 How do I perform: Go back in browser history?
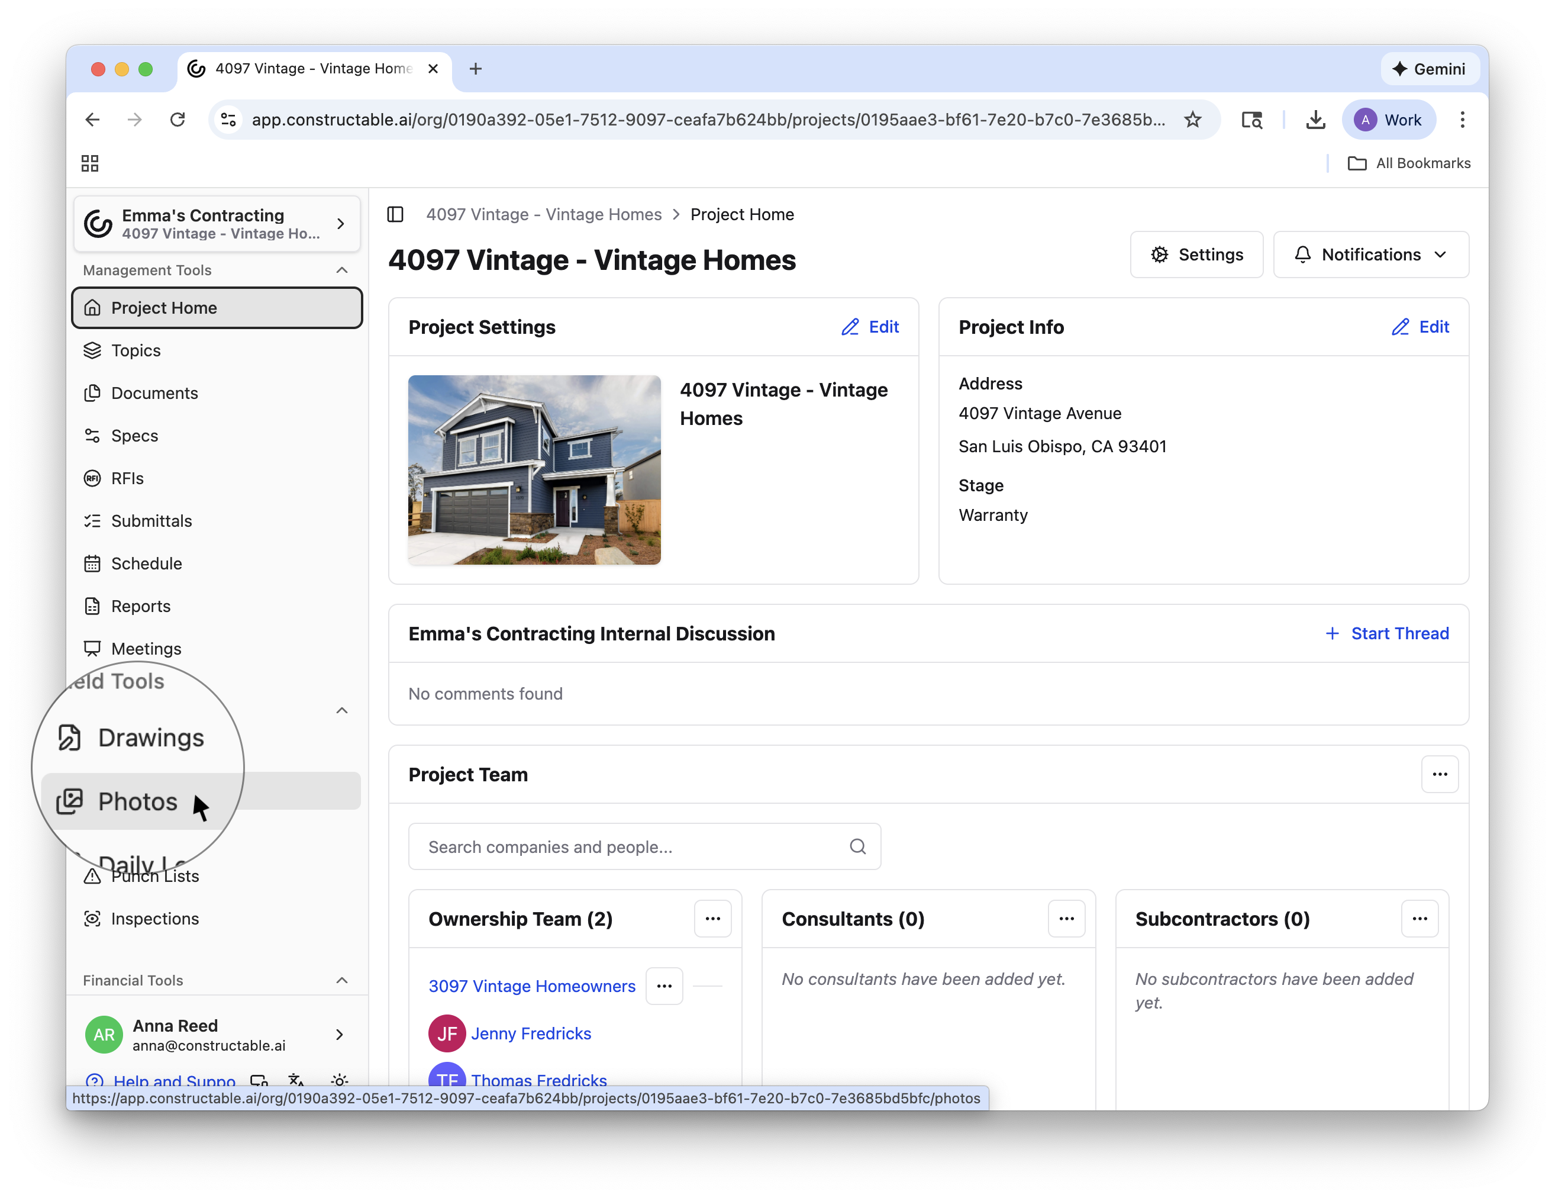pyautogui.click(x=92, y=120)
